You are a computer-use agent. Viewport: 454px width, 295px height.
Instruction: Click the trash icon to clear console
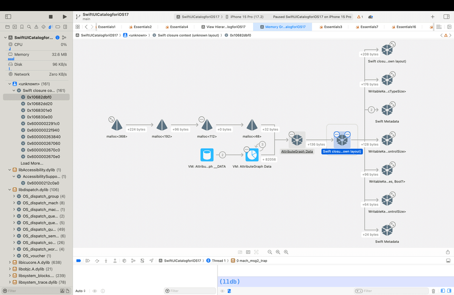pos(433,291)
